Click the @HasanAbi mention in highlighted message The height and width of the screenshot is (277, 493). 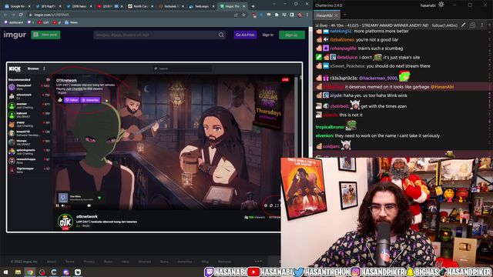pyautogui.click(x=441, y=87)
